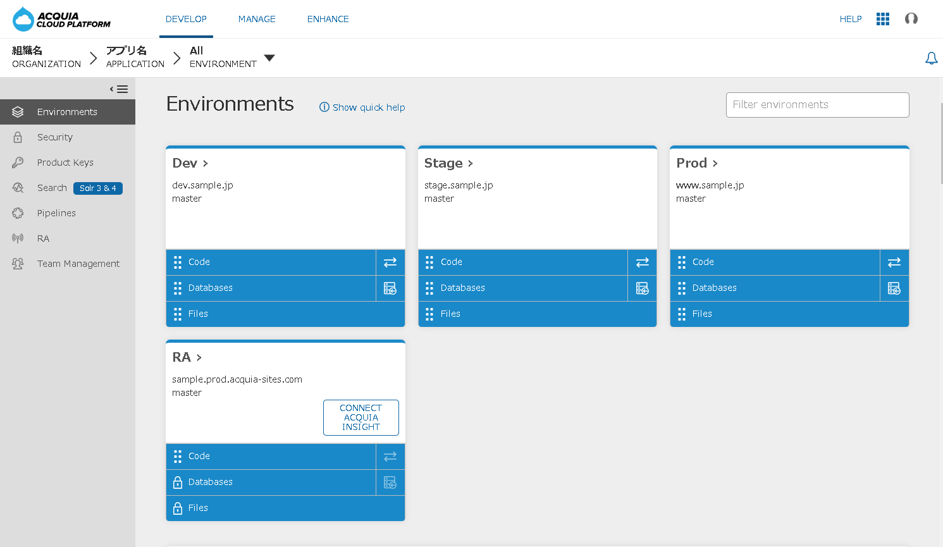Open the notifications bell
943x547 pixels.
tap(932, 58)
